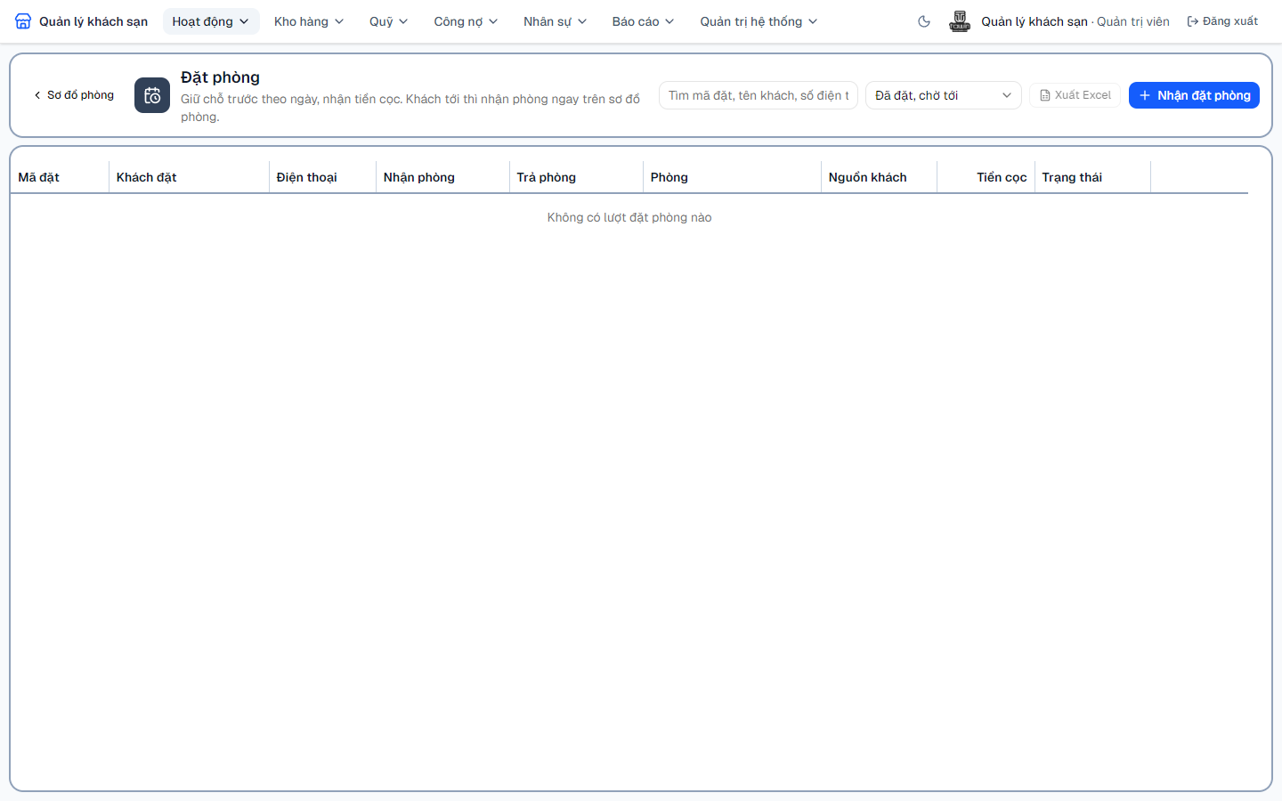This screenshot has width=1282, height=801.
Task: Click the user avatar image in the header
Action: (x=960, y=21)
